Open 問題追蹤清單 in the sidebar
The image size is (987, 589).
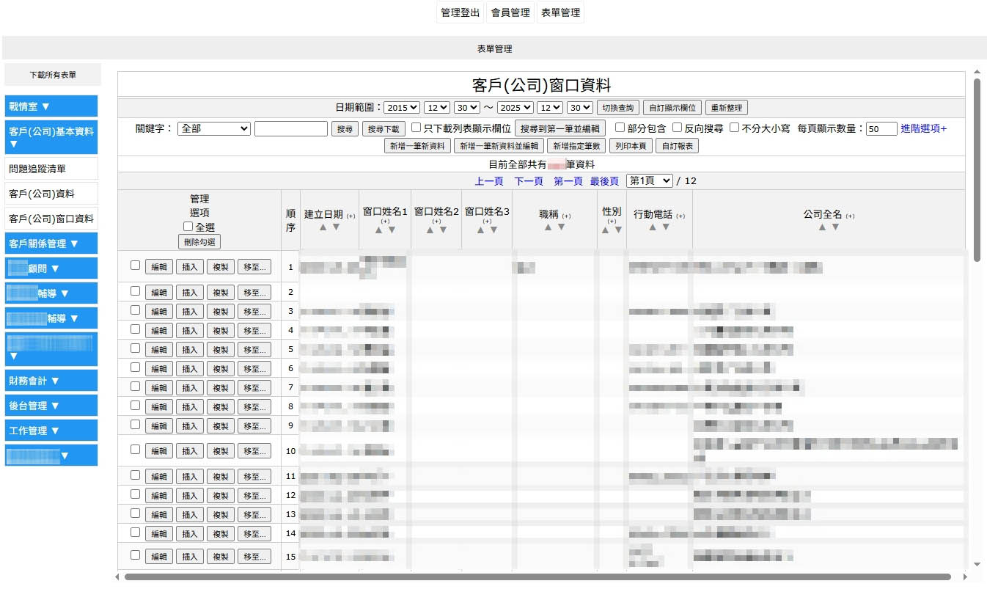51,169
